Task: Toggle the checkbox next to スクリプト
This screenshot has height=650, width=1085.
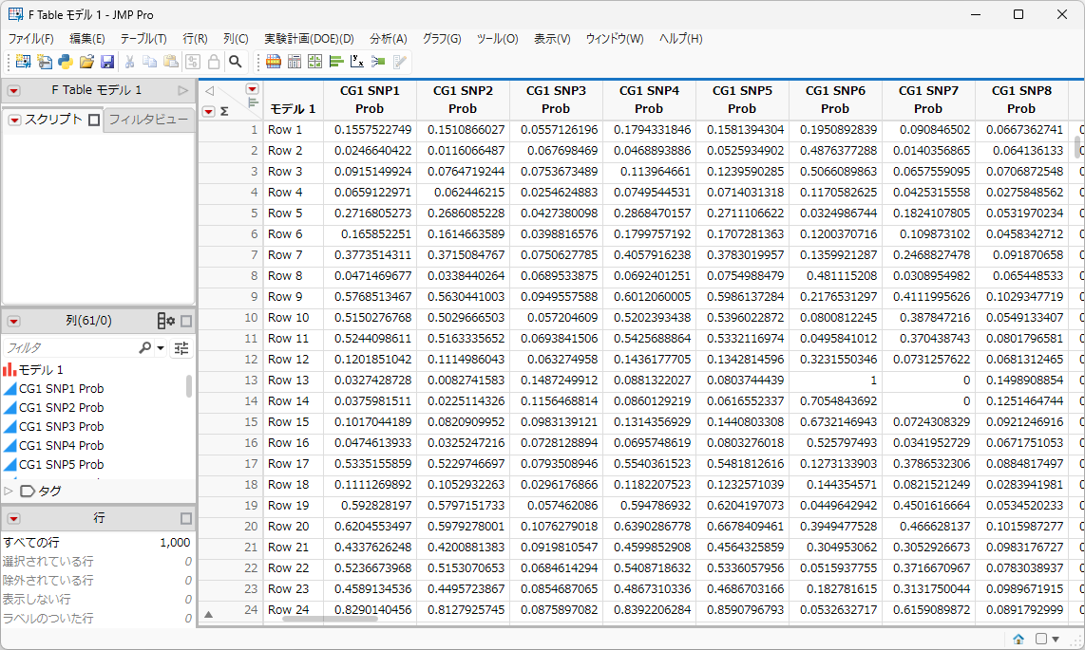Action: [x=95, y=121]
